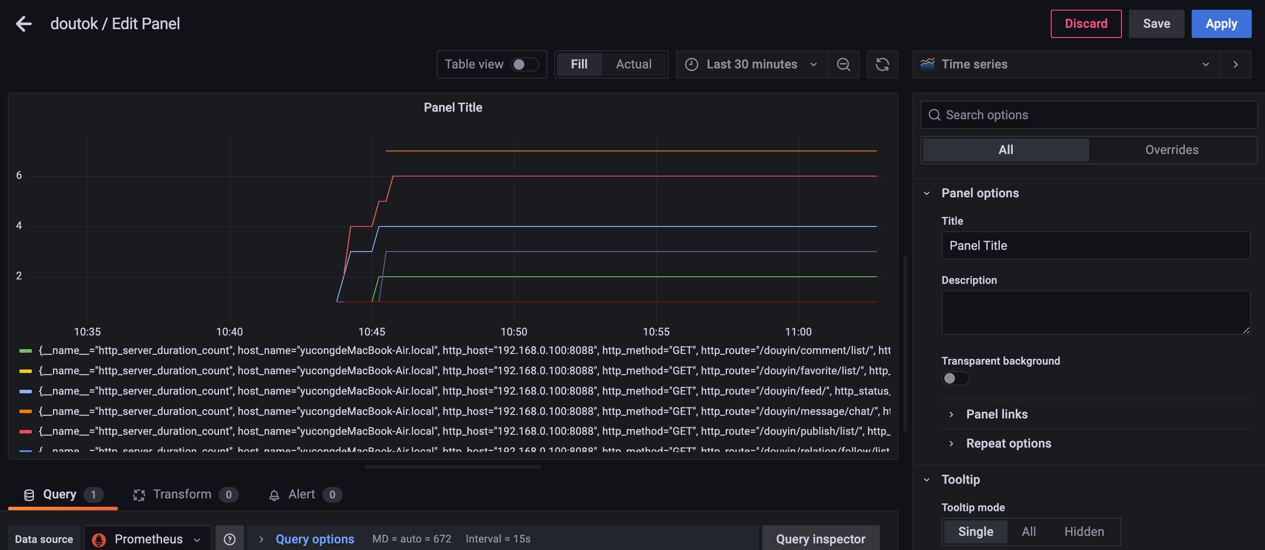Select the Overrides tab
The image size is (1265, 550).
click(1171, 150)
